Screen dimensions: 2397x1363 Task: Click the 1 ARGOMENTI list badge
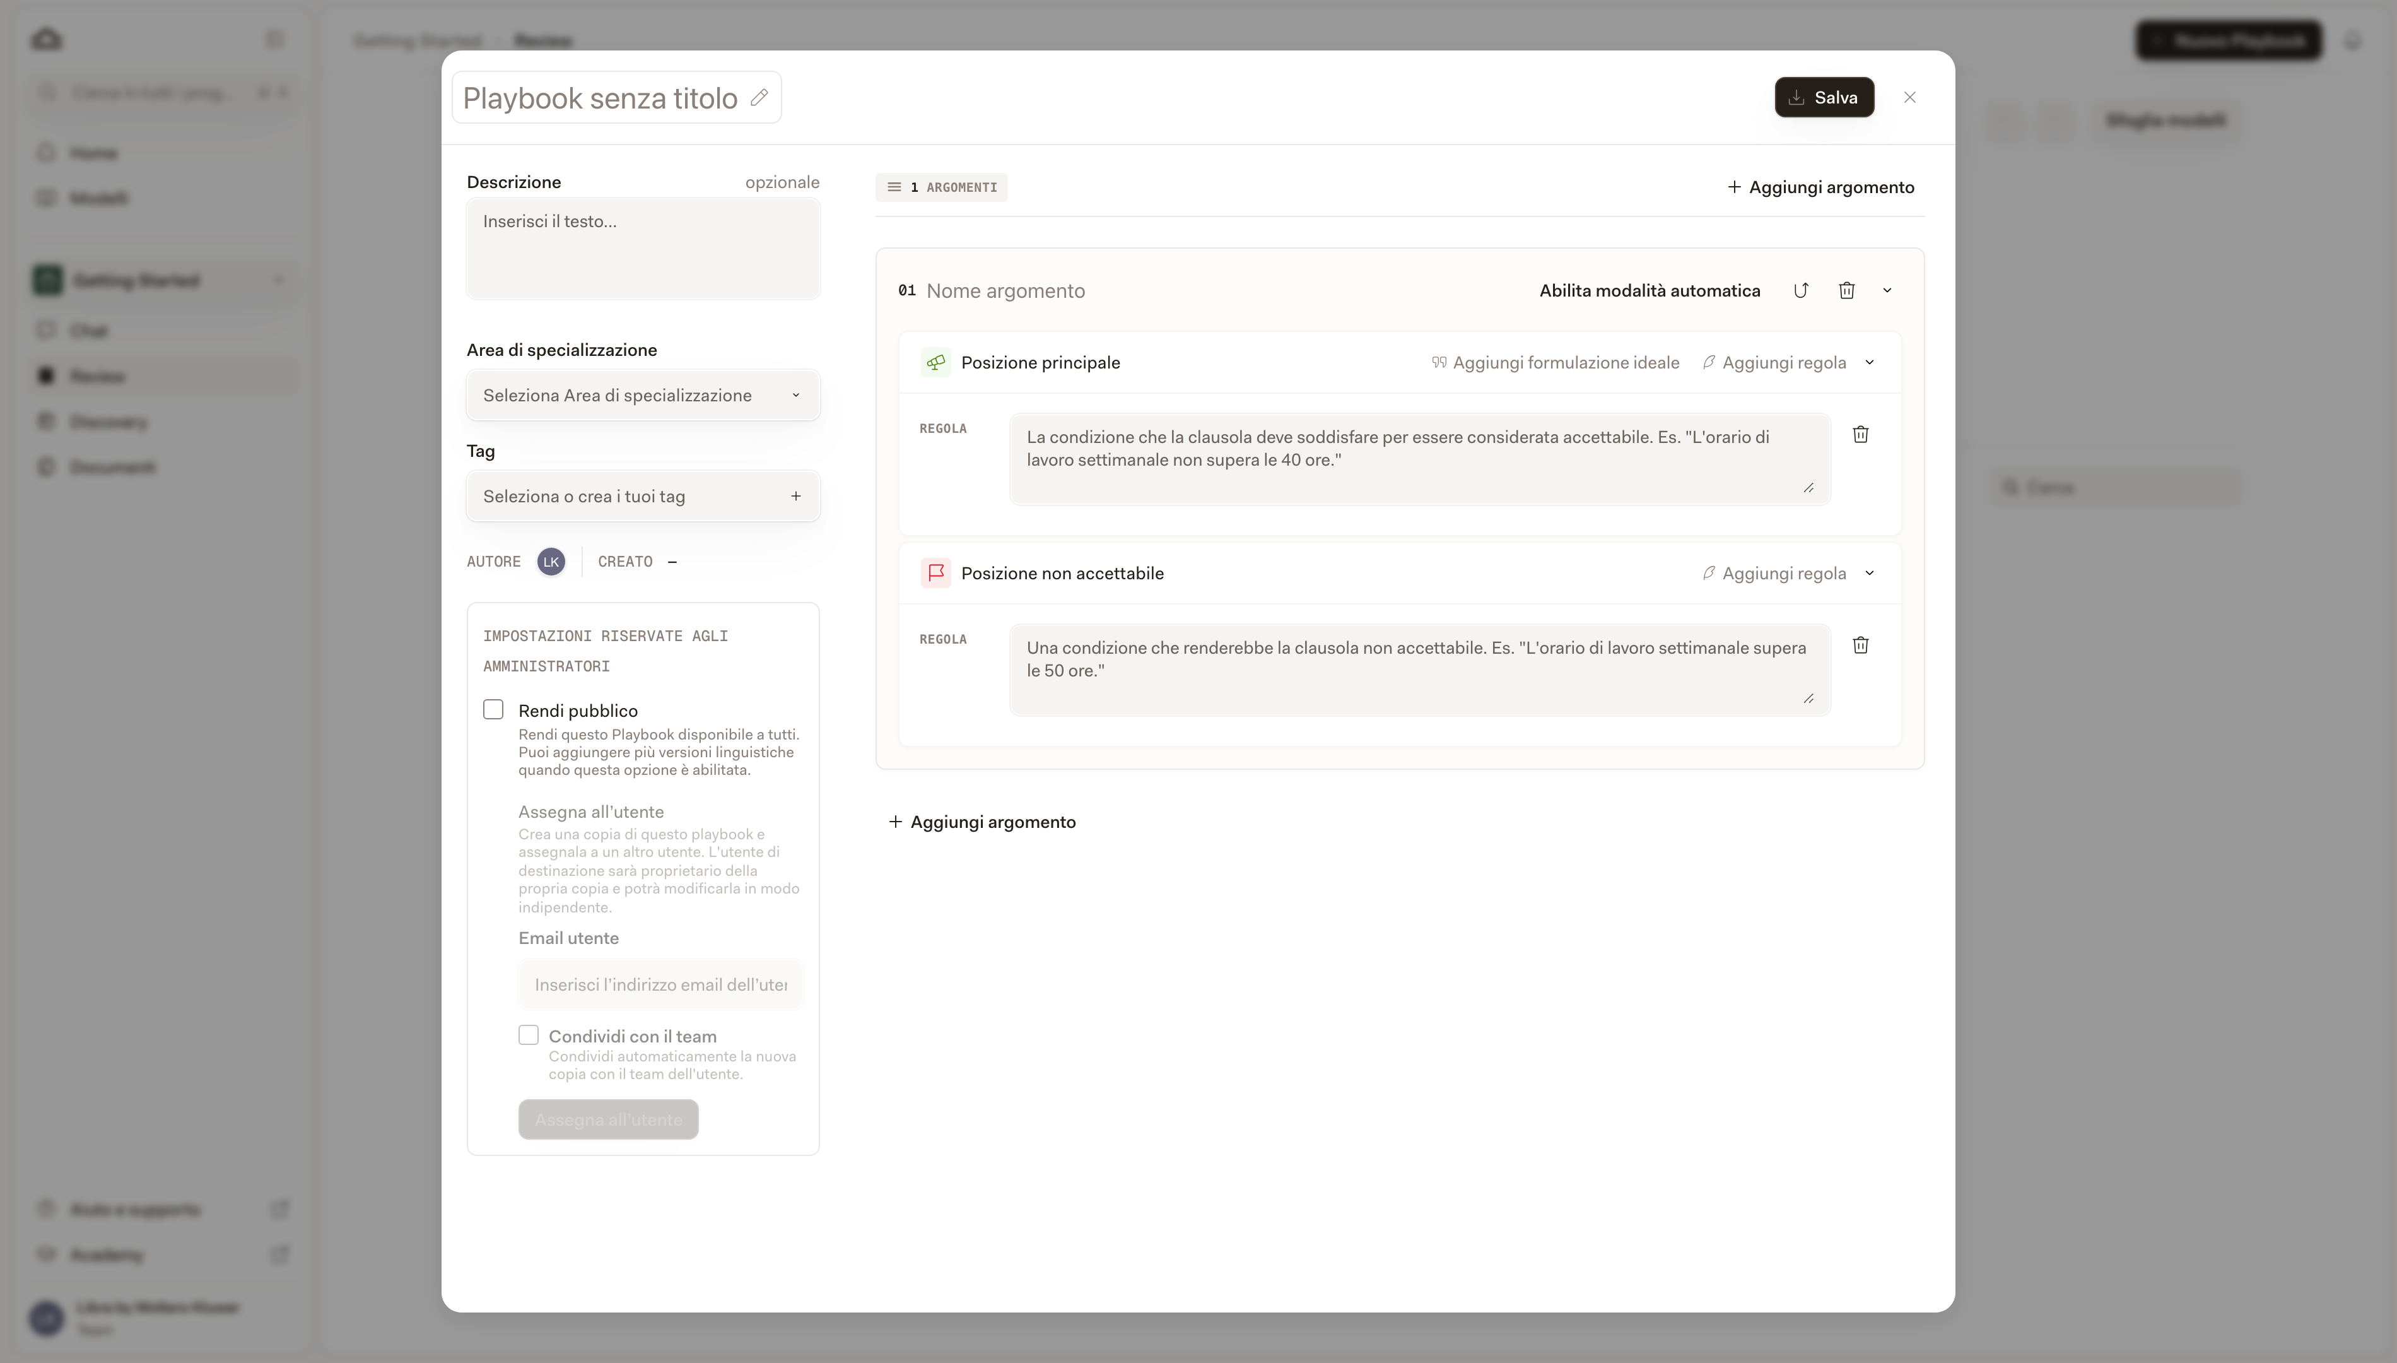[x=941, y=187]
